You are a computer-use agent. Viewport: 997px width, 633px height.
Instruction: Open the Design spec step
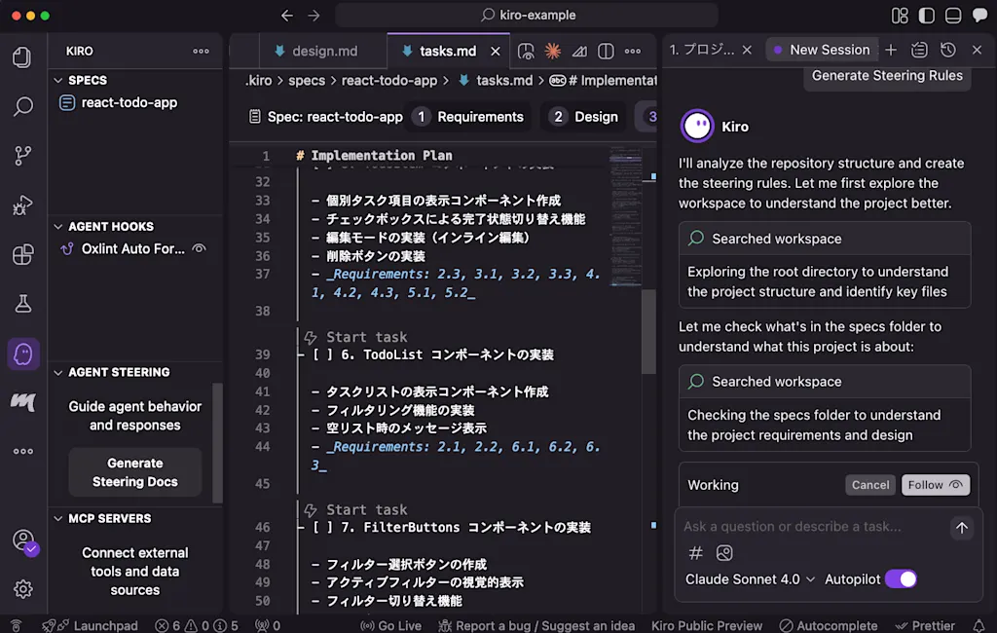(585, 117)
